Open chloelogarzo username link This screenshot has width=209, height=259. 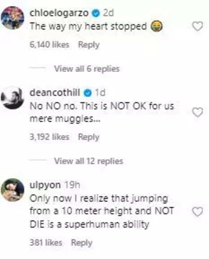click(x=59, y=13)
